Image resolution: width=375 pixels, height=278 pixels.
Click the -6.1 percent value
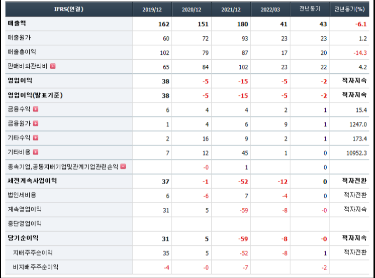point(361,24)
